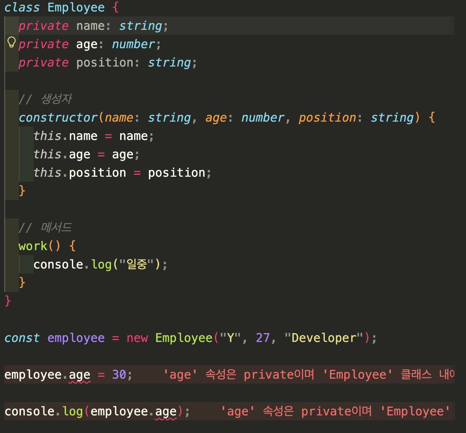Click the '// 메서드' comment
466x433 pixels.
46,228
